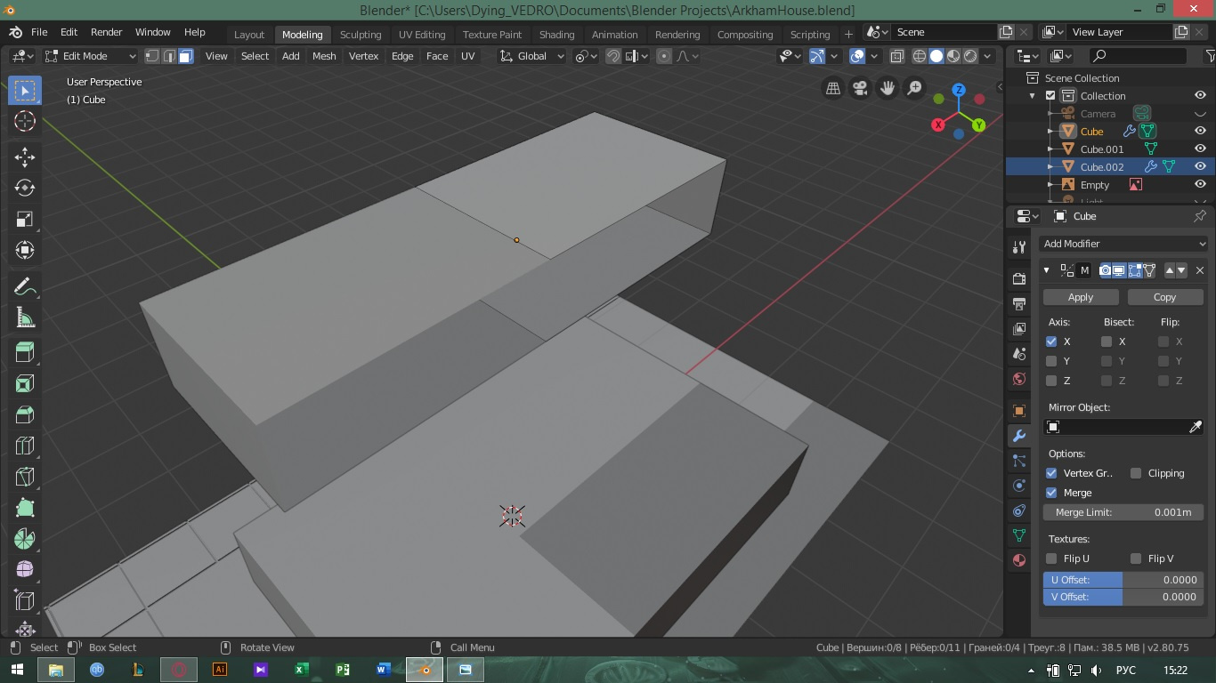Enable the Flip V checkbox
Viewport: 1216px width, 683px height.
tap(1136, 558)
